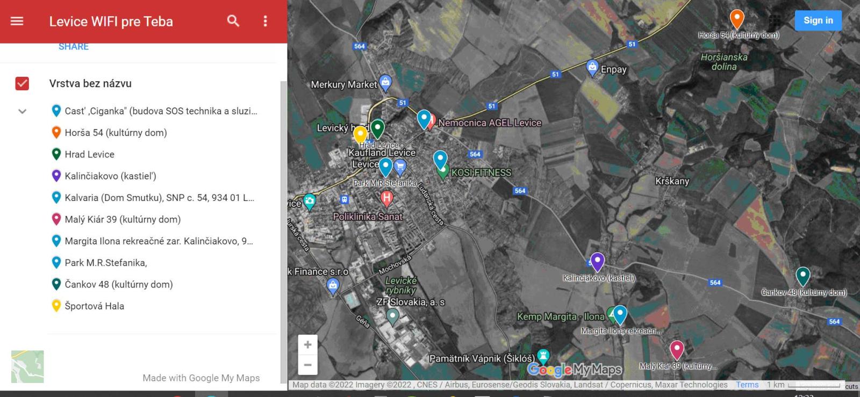
Task: Select Horša 54 (kultúrny dom) in list
Action: pyautogui.click(x=109, y=133)
